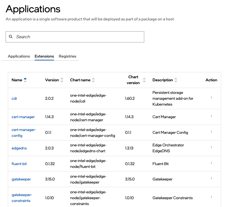The width and height of the screenshot is (225, 207).
Task: Open the action menu for gatekeeper-constraints row
Action: tap(211, 197)
